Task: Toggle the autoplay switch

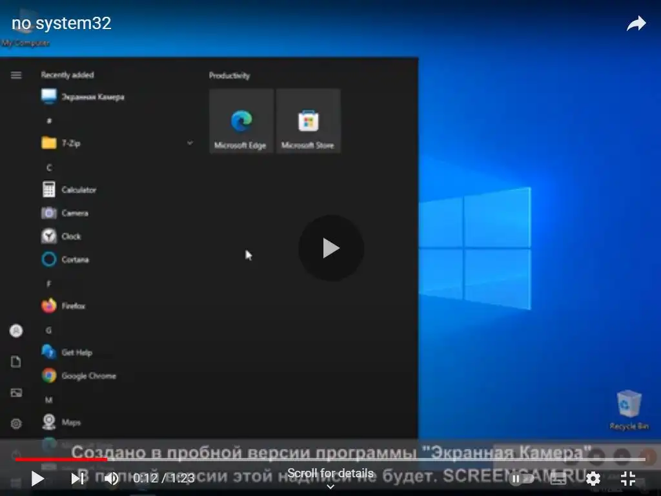Action: click(x=521, y=479)
